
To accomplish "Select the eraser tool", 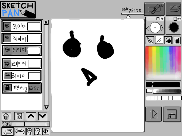I will click(173, 9).
